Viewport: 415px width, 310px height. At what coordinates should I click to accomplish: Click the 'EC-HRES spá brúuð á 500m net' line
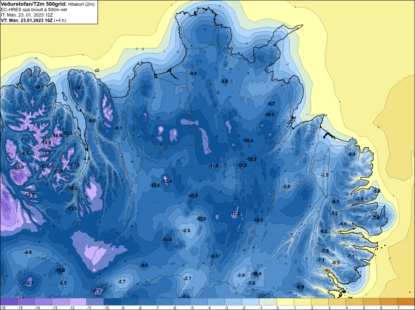[34, 10]
